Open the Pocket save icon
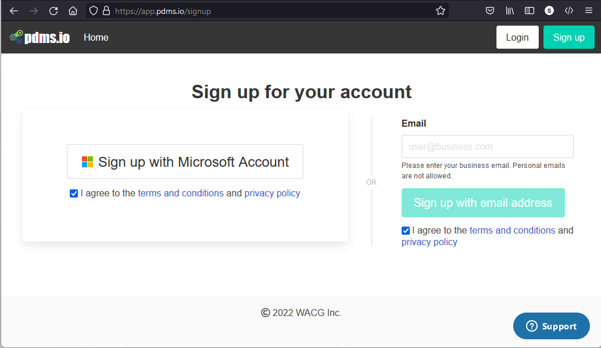The image size is (601, 348). click(x=490, y=10)
